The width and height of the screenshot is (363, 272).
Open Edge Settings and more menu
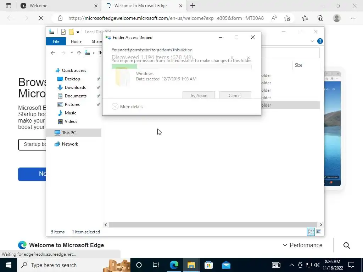tap(353, 18)
